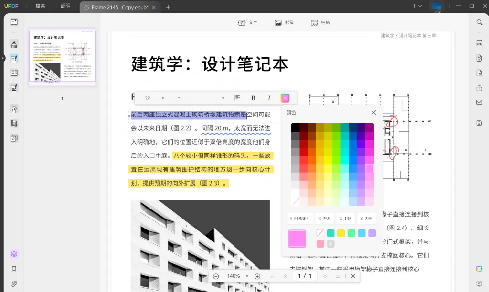Add a custom color with the gray plus swatch
The width and height of the screenshot is (489, 292).
330,244
